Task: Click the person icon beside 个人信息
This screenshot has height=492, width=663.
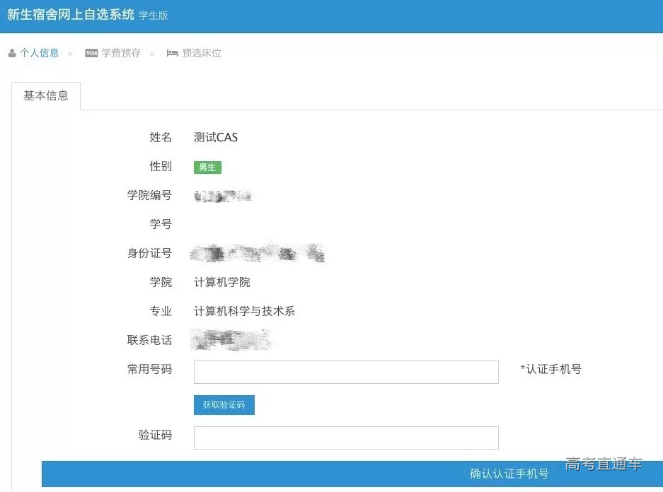Action: 12,53
